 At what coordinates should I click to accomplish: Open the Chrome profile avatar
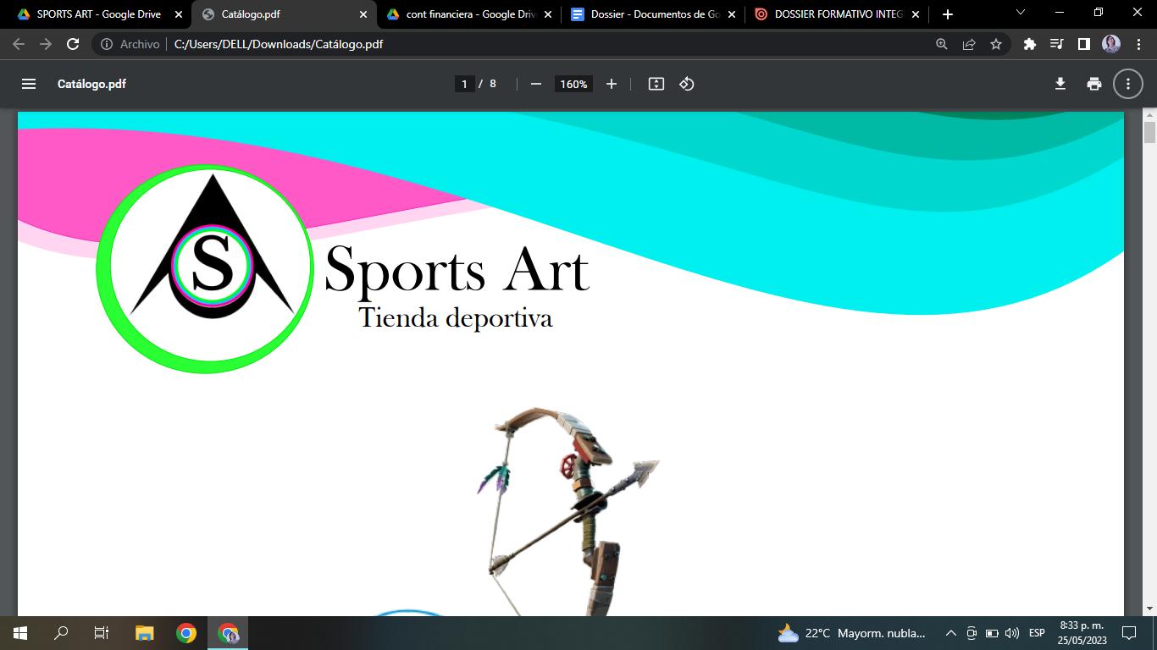tap(1111, 44)
